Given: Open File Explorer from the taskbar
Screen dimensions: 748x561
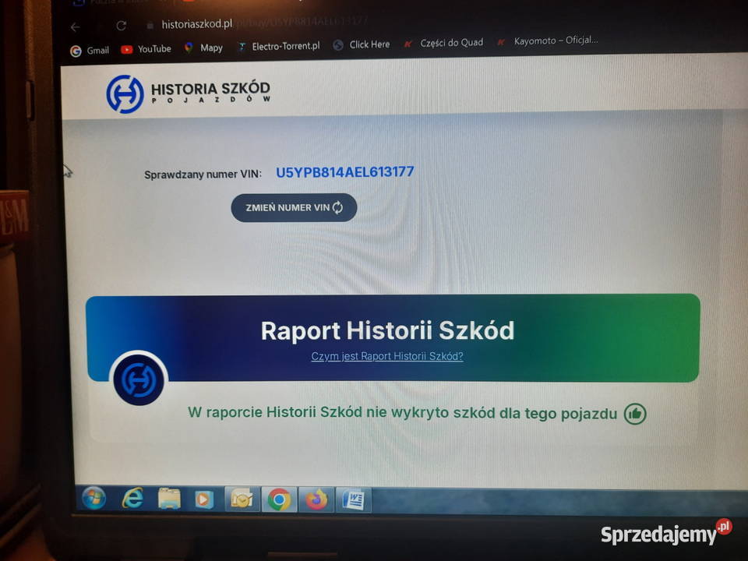Looking at the screenshot, I should point(169,499).
